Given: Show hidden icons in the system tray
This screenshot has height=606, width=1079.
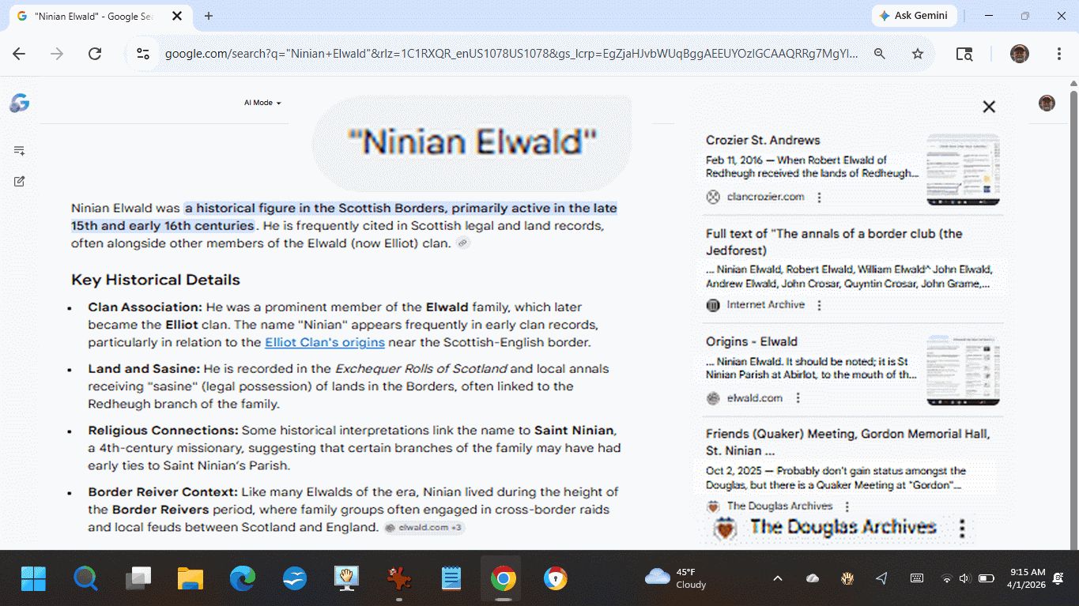Looking at the screenshot, I should (777, 578).
